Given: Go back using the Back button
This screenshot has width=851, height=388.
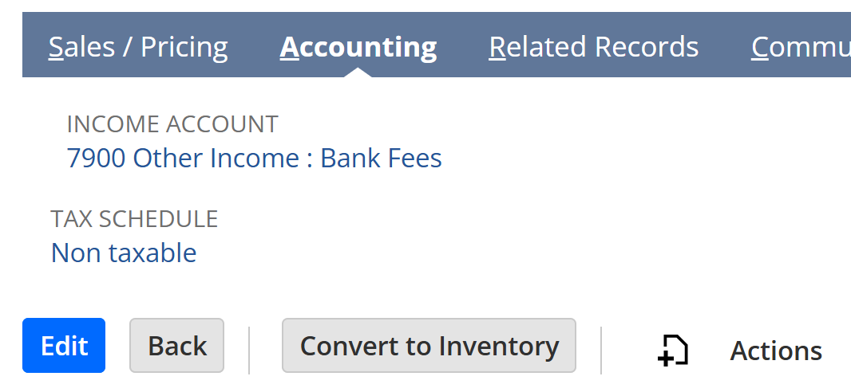Looking at the screenshot, I should coord(177,345).
